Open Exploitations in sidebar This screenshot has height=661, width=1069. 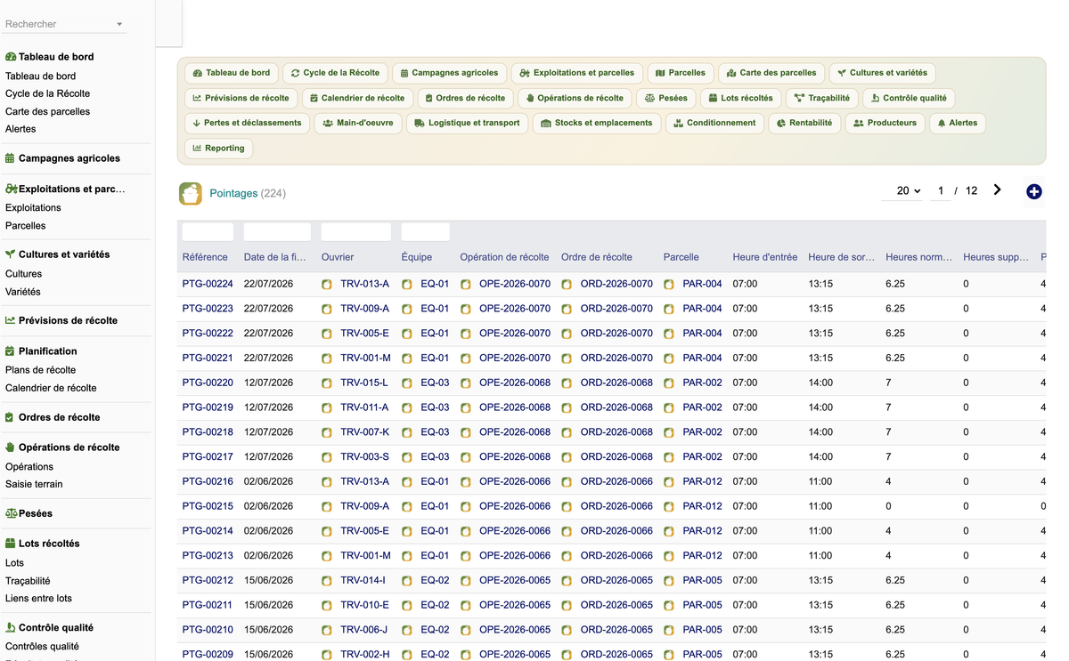[x=33, y=207]
